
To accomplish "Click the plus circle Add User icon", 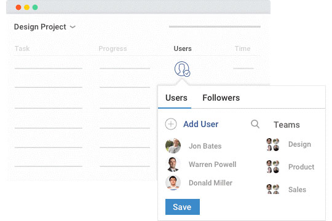I will (x=171, y=124).
